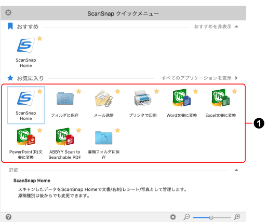
Task: Toggle favorite star on recommended ScanSnap Home
Action: coord(40,38)
